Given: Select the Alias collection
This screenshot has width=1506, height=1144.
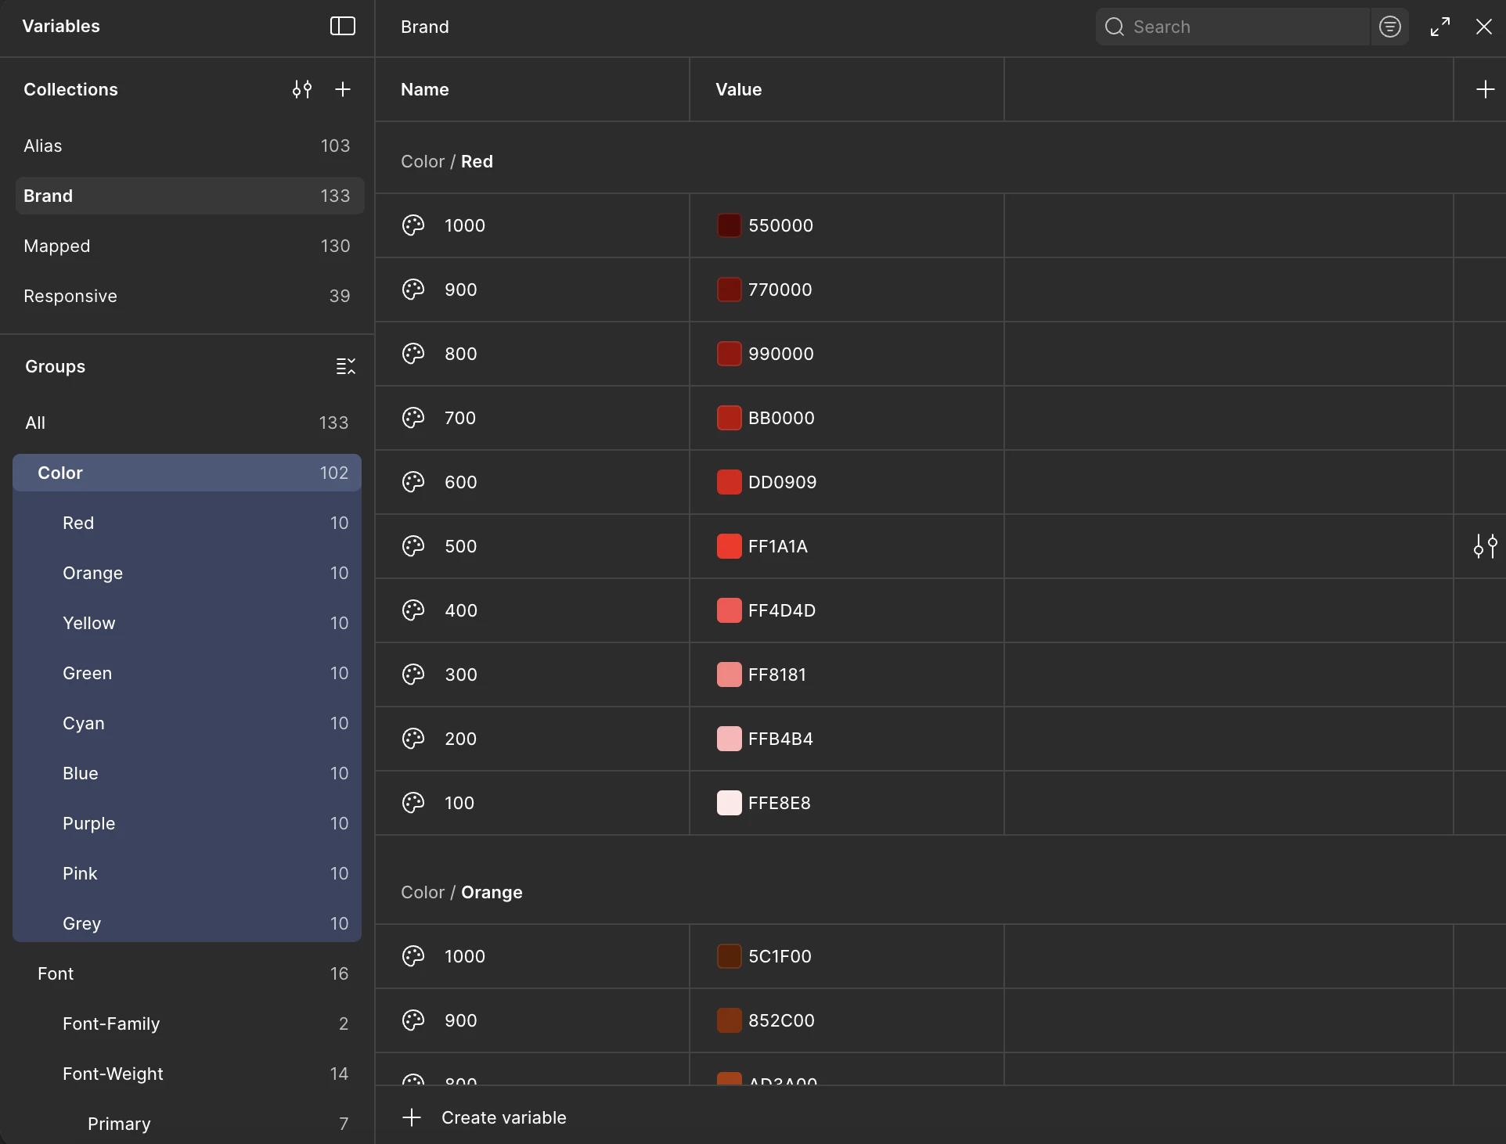Looking at the screenshot, I should [x=189, y=146].
